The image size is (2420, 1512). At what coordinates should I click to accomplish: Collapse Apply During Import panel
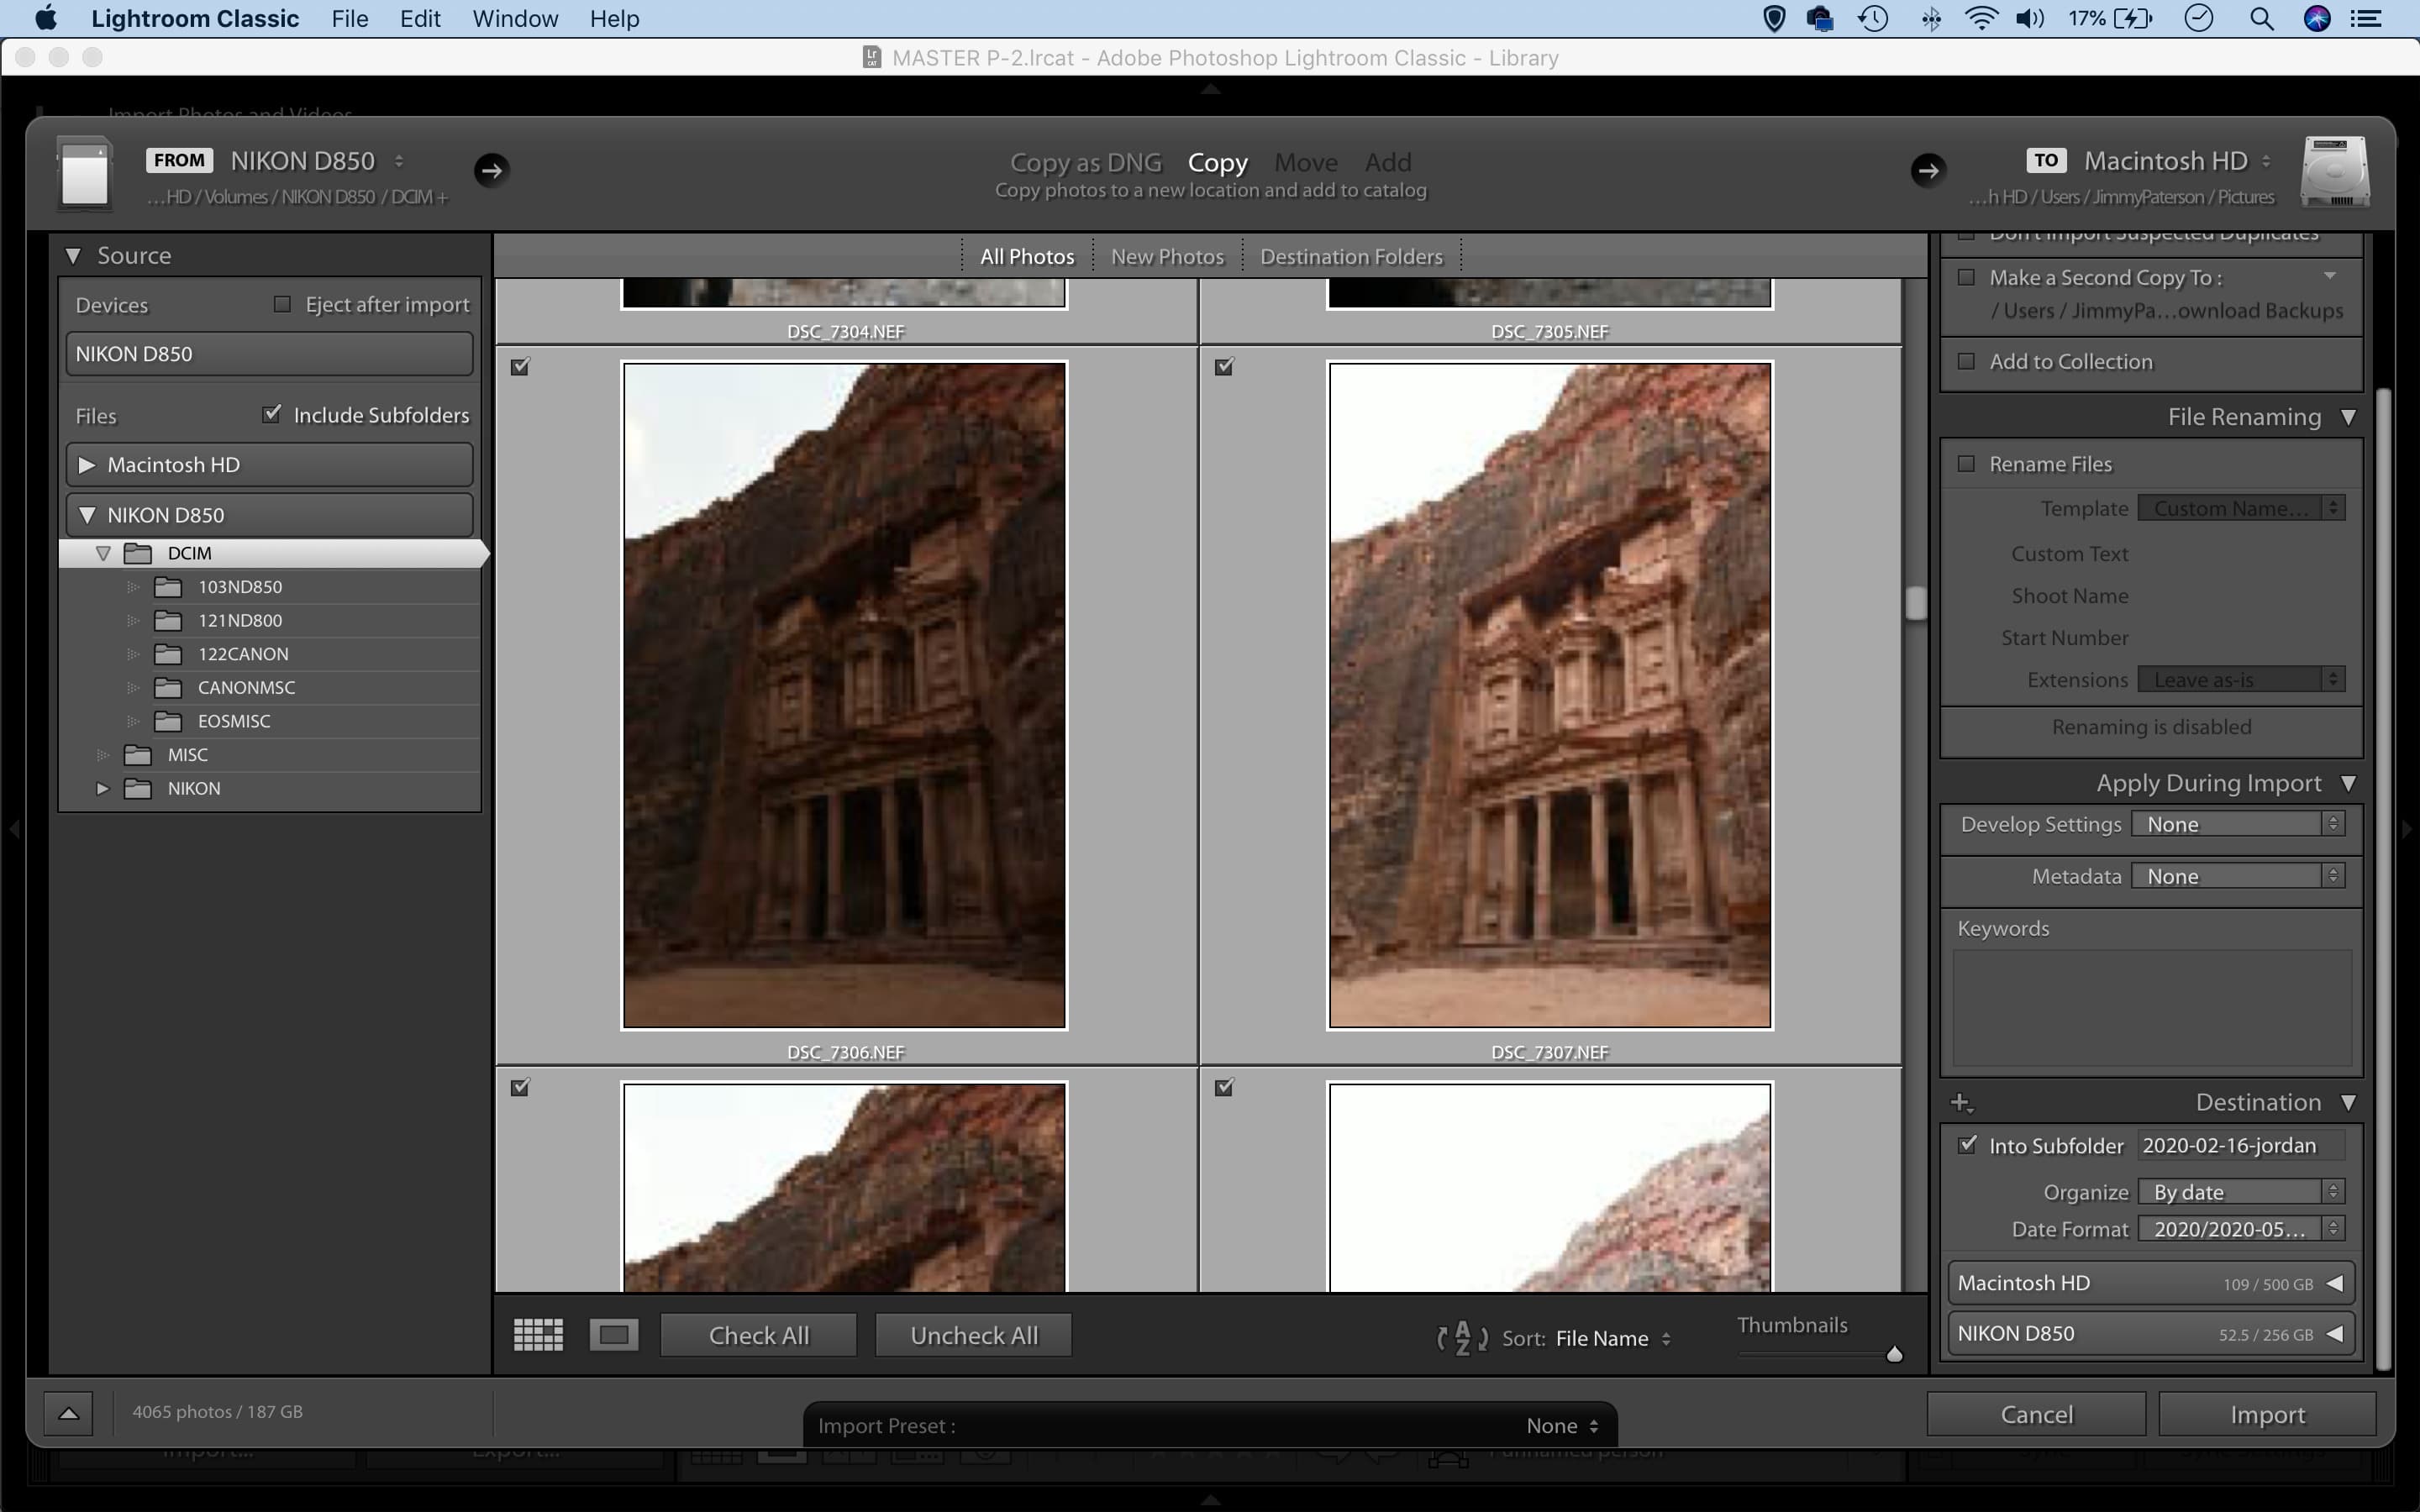2349,783
